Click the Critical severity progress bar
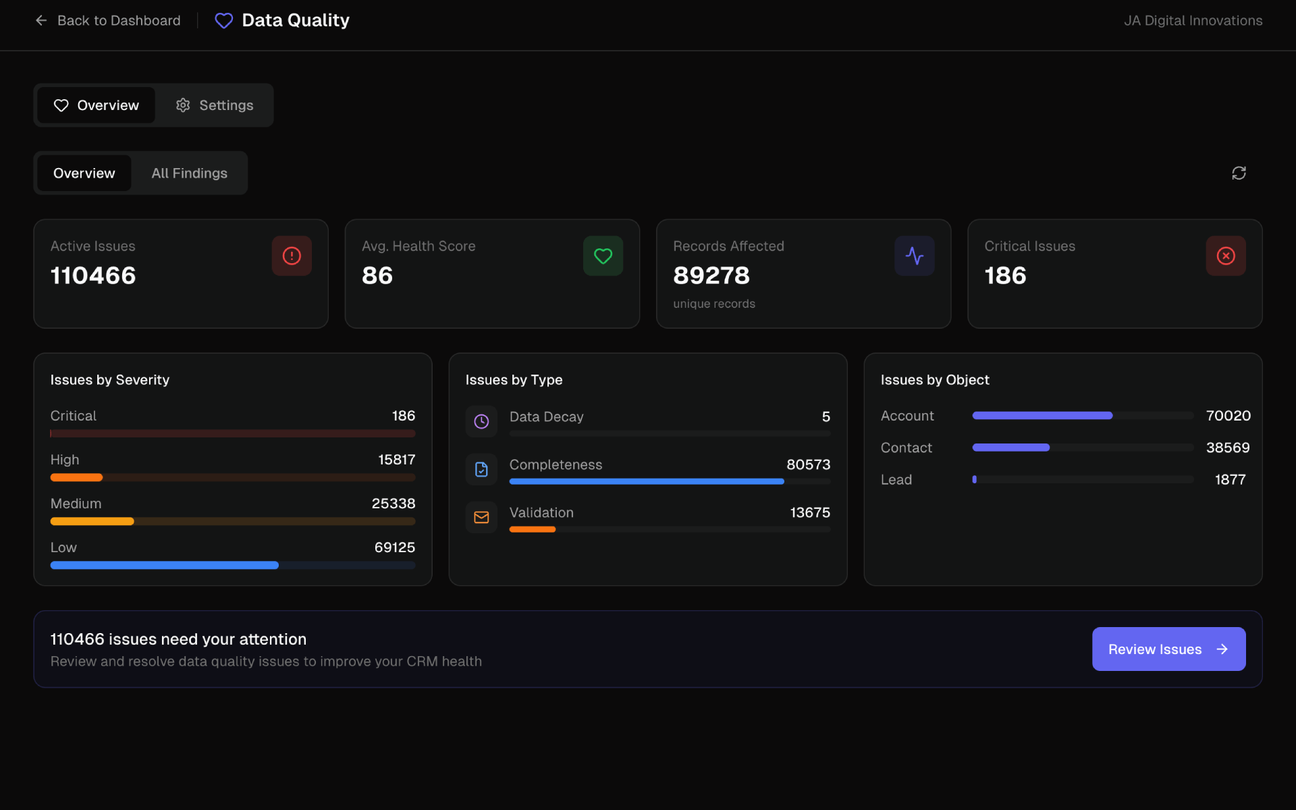Image resolution: width=1296 pixels, height=810 pixels. (x=233, y=433)
